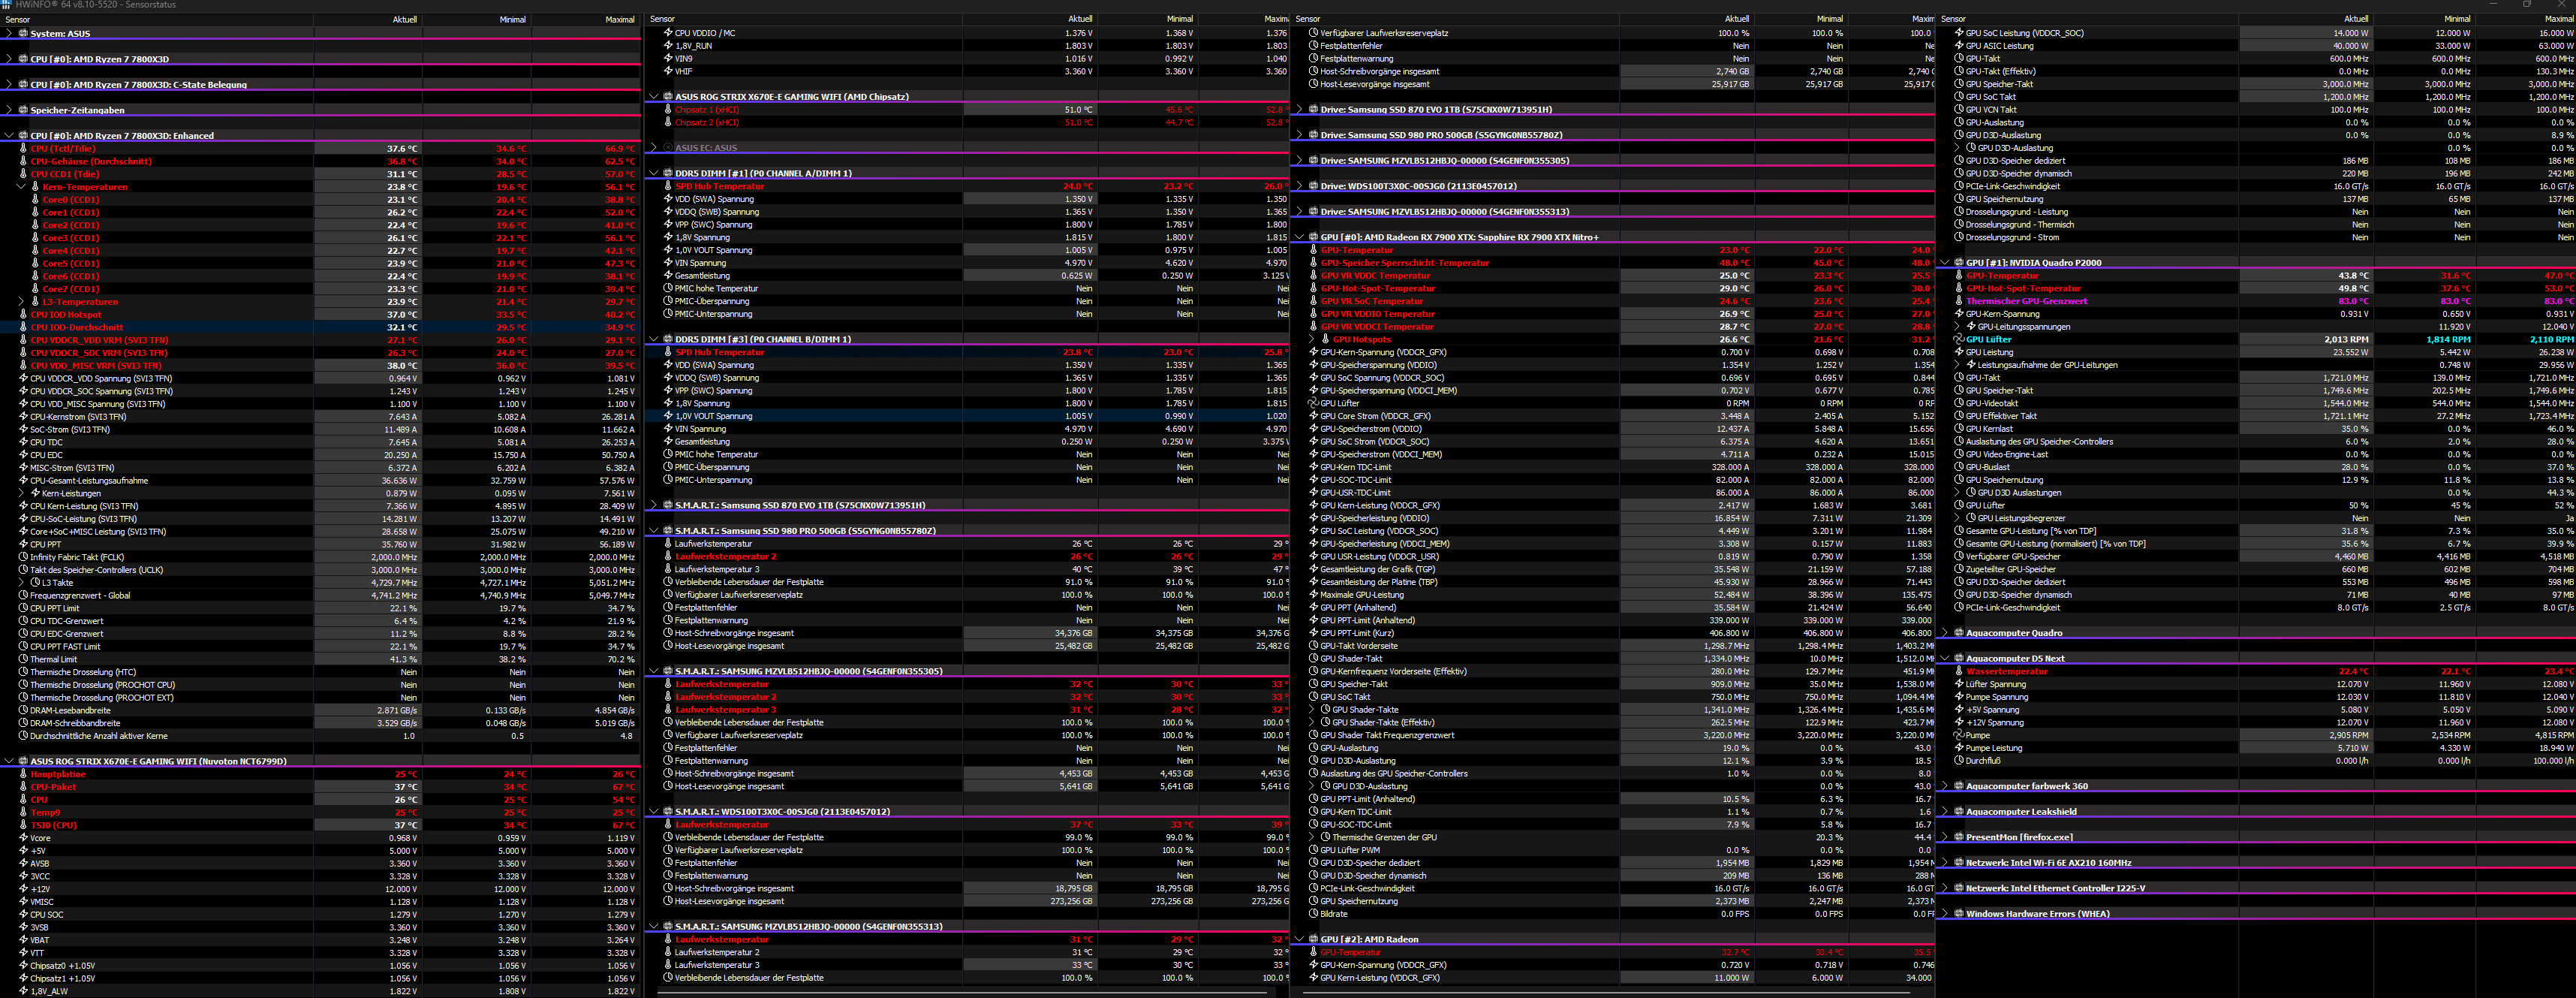This screenshot has width=2576, height=998.
Task: Click the lightning icon beside CPU-Gesamt-Leistungsaufnahme
Action: click(x=23, y=481)
